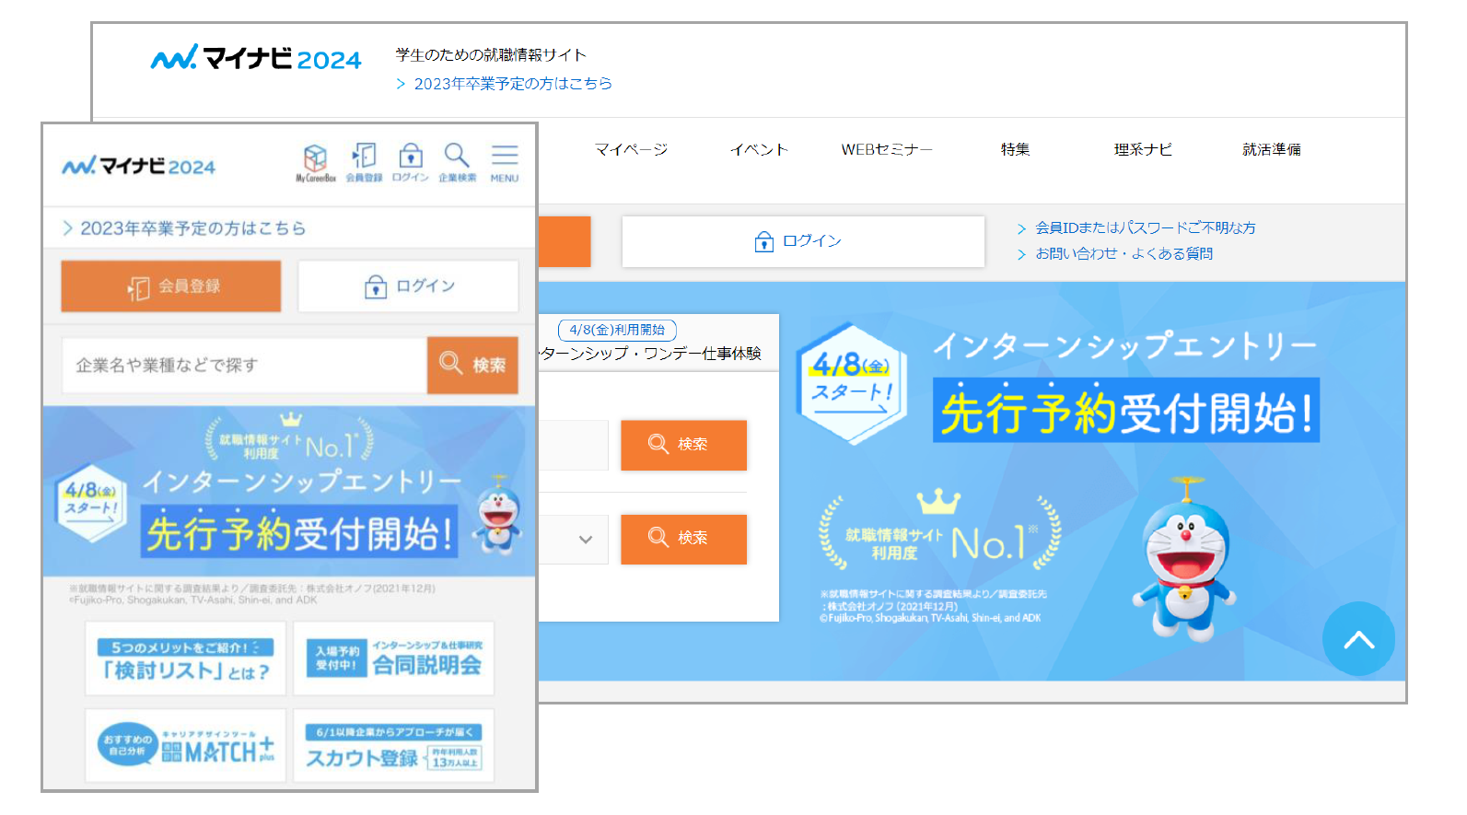Viewport: 1467px width, 815px height.
Task: Click the 4/8(金)利用開始 label above the tab
Action: pyautogui.click(x=617, y=330)
